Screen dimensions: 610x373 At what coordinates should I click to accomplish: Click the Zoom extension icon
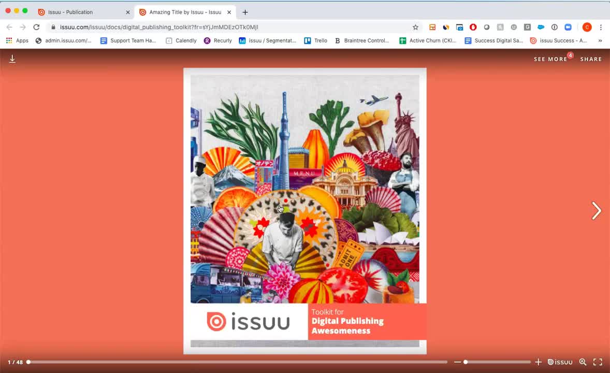click(x=568, y=27)
